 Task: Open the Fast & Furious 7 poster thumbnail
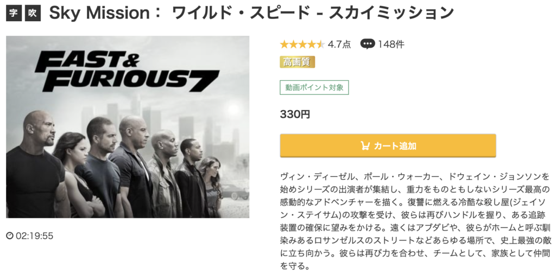[128, 127]
